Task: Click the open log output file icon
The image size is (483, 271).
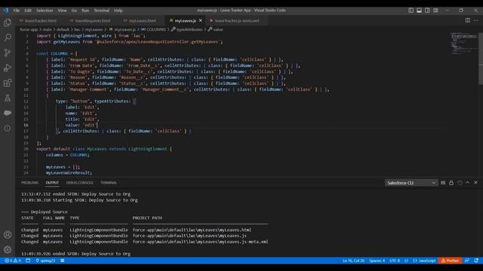Action: (x=460, y=183)
